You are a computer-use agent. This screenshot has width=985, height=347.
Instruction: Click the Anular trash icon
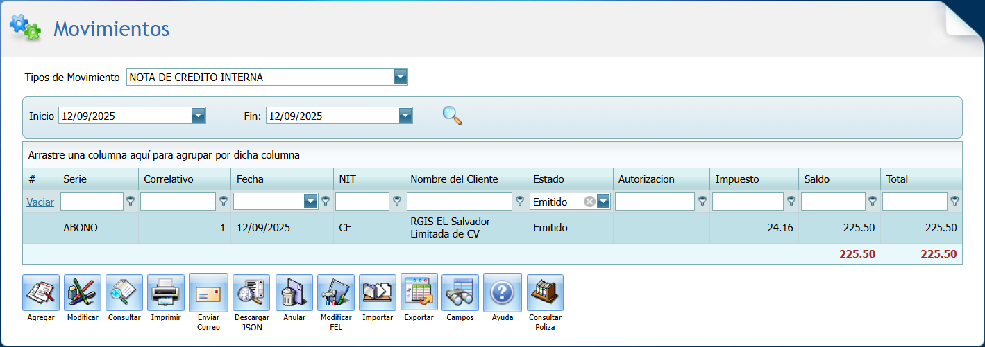294,293
